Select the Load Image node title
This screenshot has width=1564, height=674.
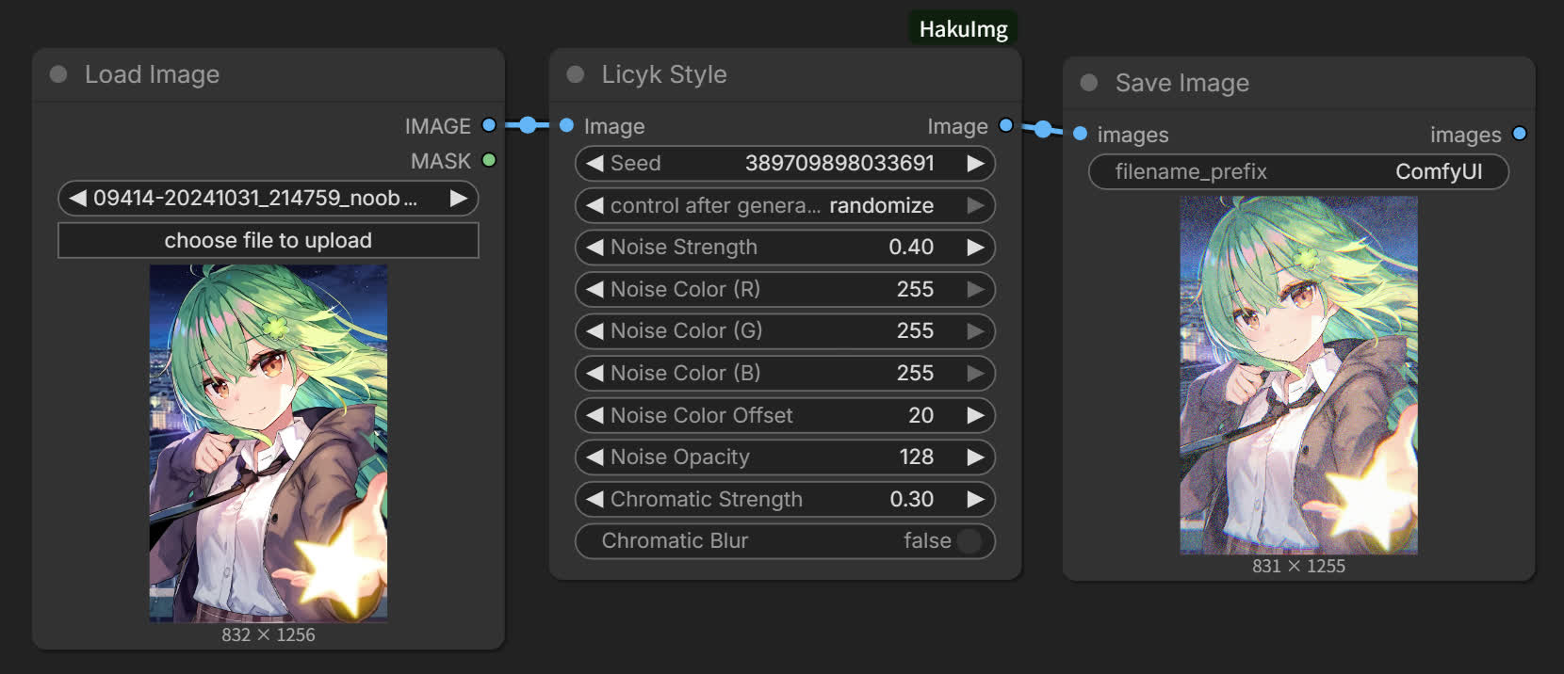[x=152, y=74]
